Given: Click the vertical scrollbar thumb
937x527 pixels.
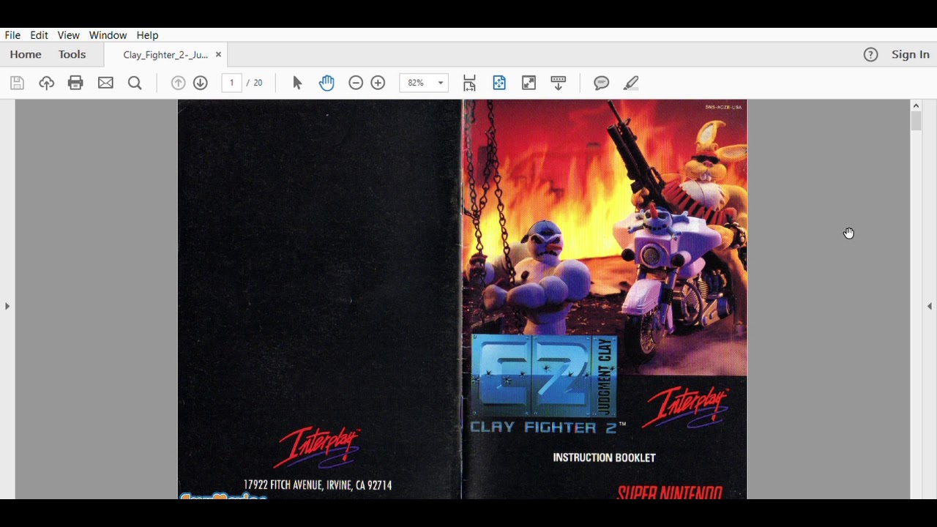Looking at the screenshot, I should pos(916,122).
